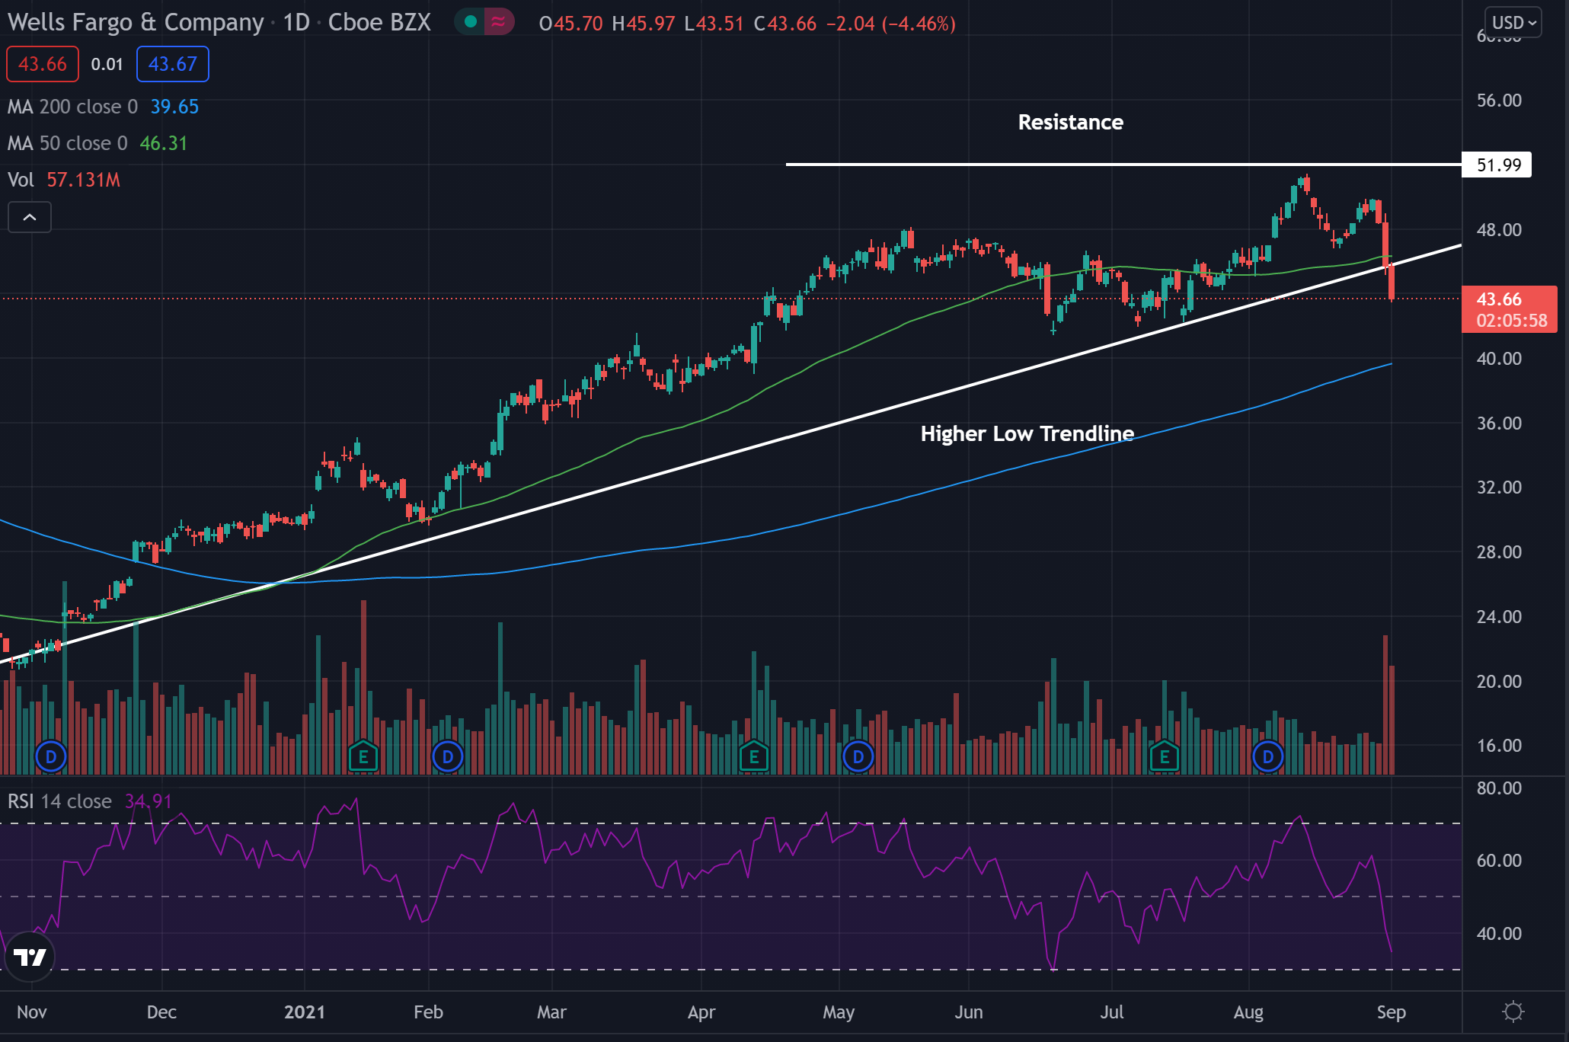Click the April earnings E marker
The width and height of the screenshot is (1569, 1042).
754,757
